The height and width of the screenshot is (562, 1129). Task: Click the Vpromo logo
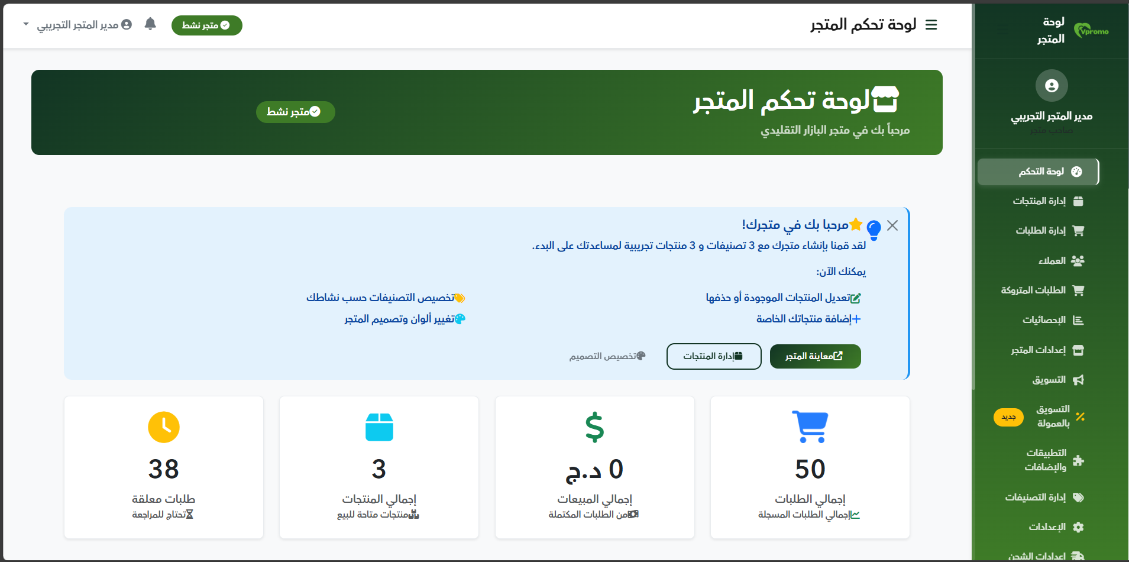pyautogui.click(x=1092, y=30)
